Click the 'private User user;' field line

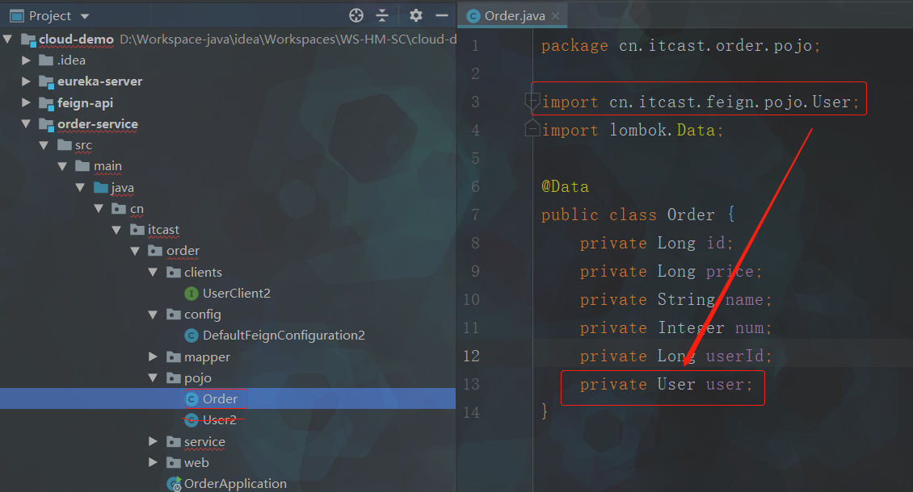[x=666, y=384]
